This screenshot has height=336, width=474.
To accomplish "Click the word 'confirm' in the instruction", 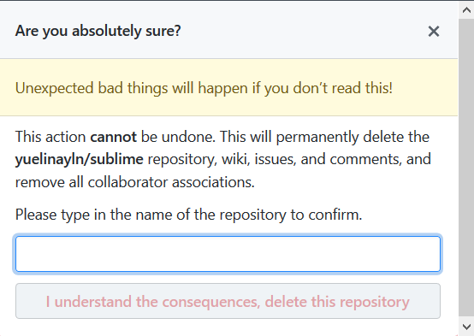I will 335,215.
